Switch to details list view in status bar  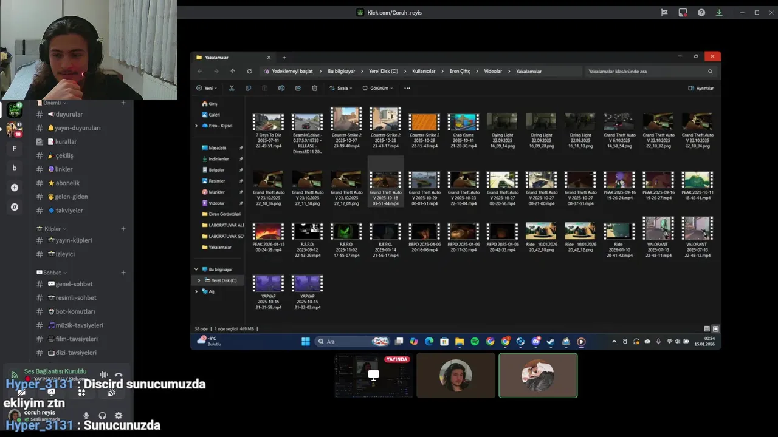(707, 329)
